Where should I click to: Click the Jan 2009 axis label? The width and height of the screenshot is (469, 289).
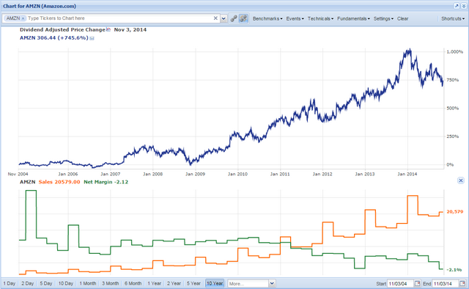(195, 174)
